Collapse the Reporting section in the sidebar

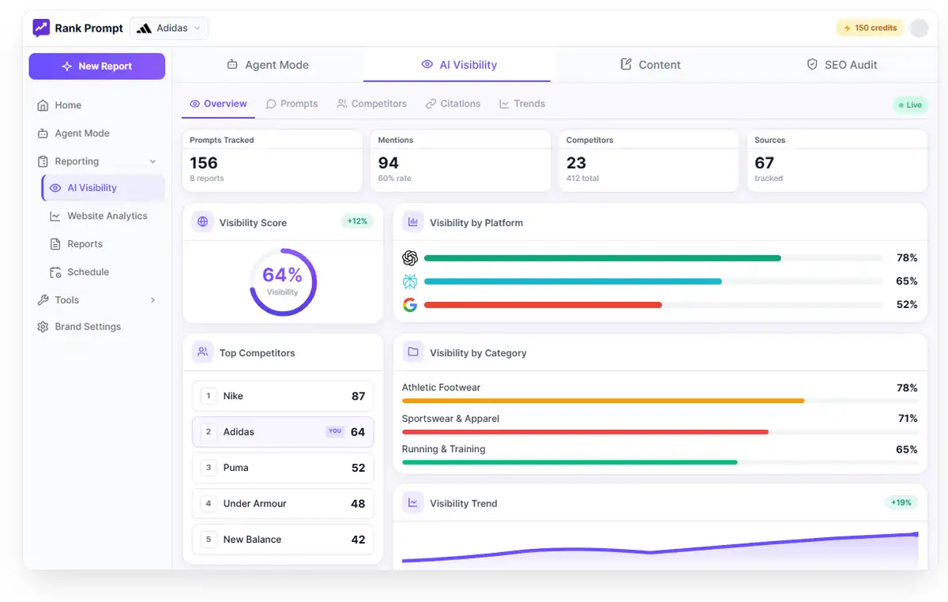[x=152, y=162]
